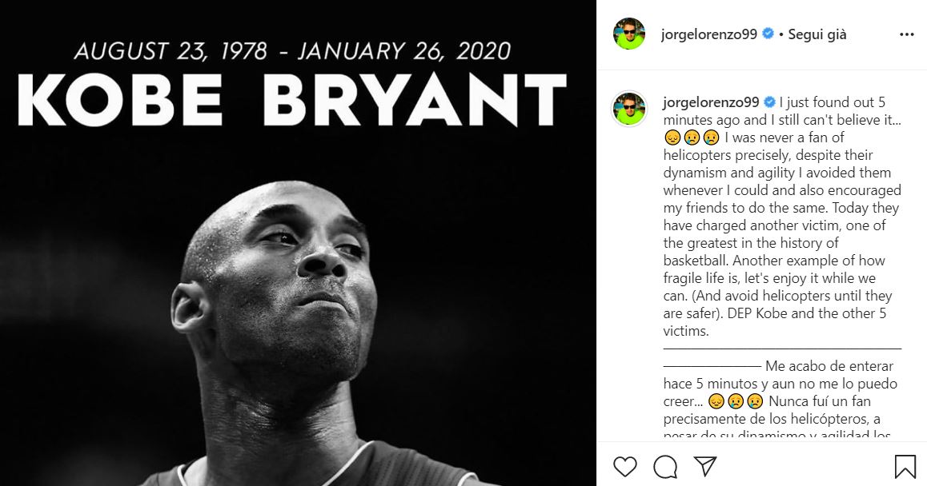Click the crying emojis in English caption
The height and width of the screenshot is (486, 927).
(692, 137)
